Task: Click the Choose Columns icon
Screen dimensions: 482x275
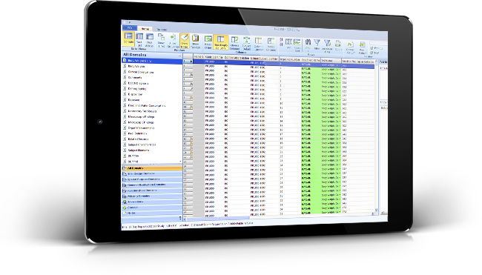Action: (x=234, y=43)
